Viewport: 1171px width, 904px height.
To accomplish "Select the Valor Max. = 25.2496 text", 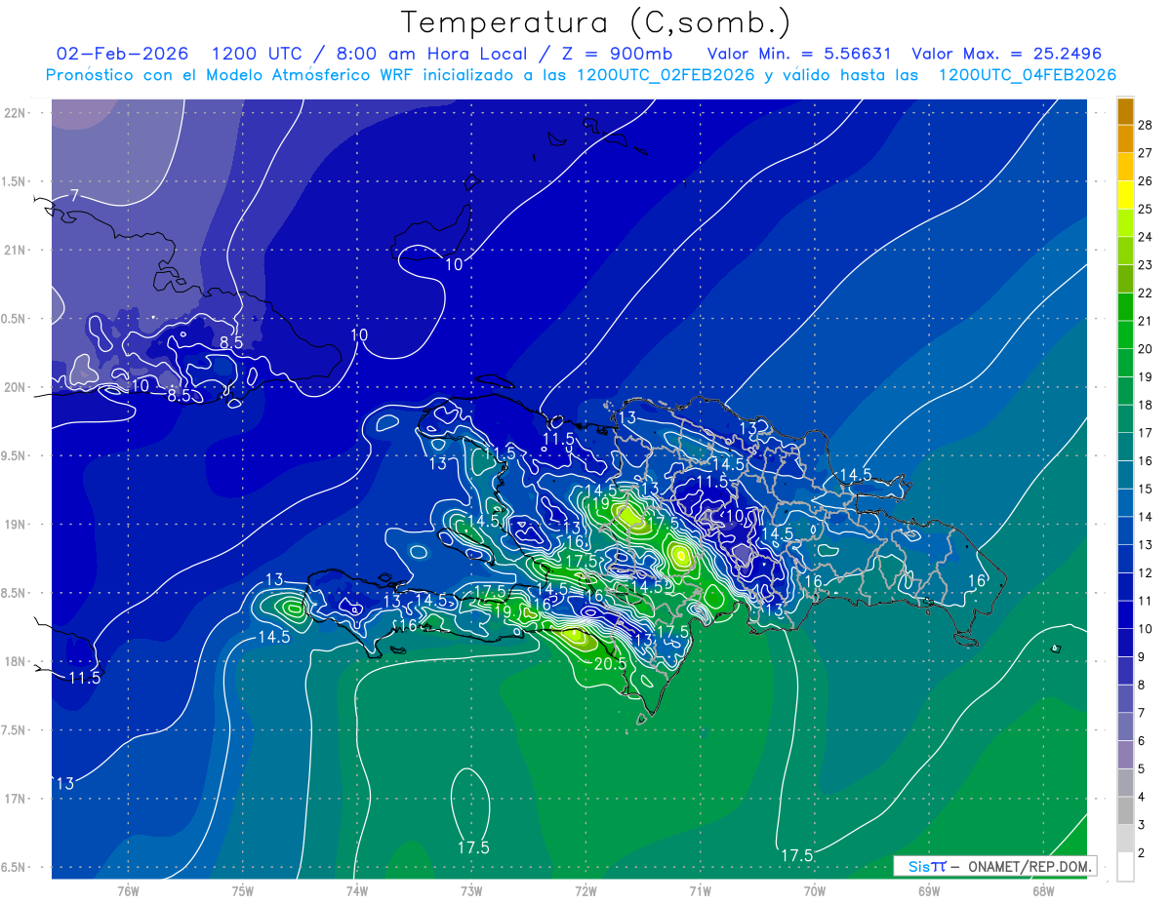I will click(x=1006, y=54).
